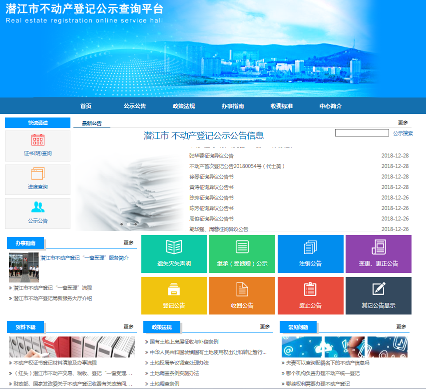This screenshot has height=389, width=426.
Task: Switch to the 最新公告 tab
Action: pos(92,123)
